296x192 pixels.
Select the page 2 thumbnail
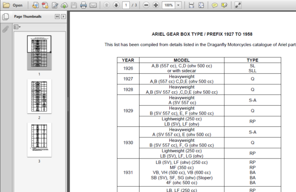click(x=39, y=96)
